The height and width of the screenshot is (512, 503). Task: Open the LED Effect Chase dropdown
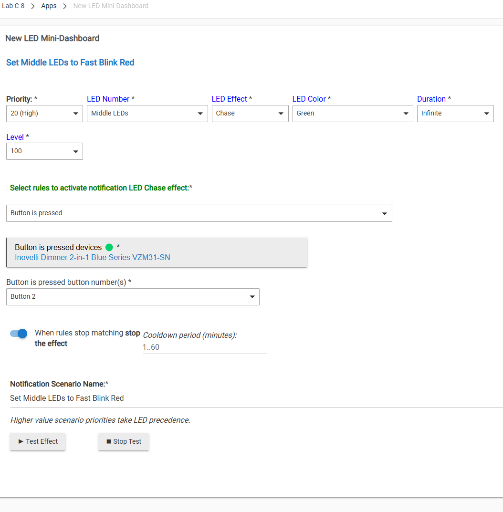(x=250, y=114)
